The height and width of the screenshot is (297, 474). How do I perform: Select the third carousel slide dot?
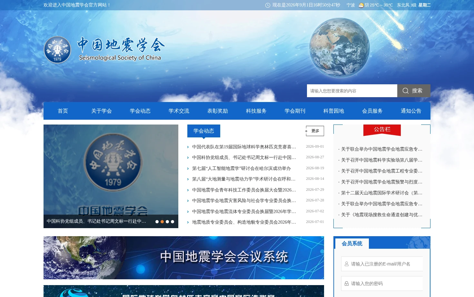coord(167,222)
